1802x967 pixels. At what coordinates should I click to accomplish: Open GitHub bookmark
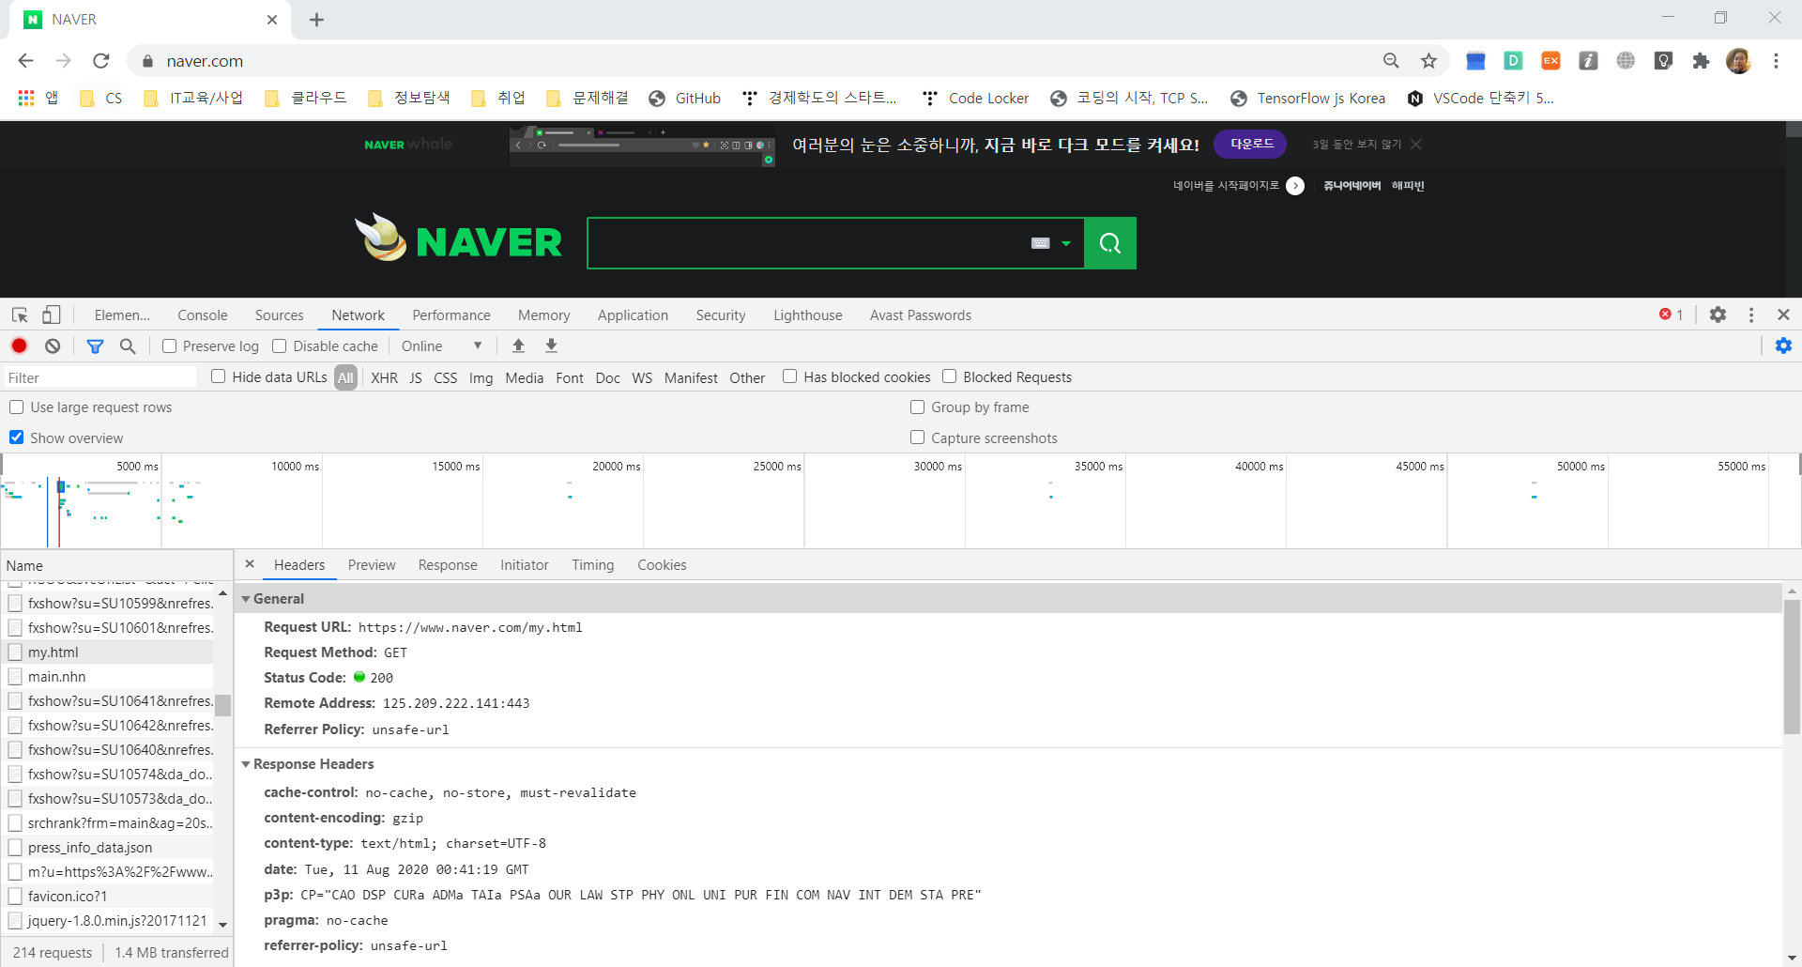click(685, 98)
